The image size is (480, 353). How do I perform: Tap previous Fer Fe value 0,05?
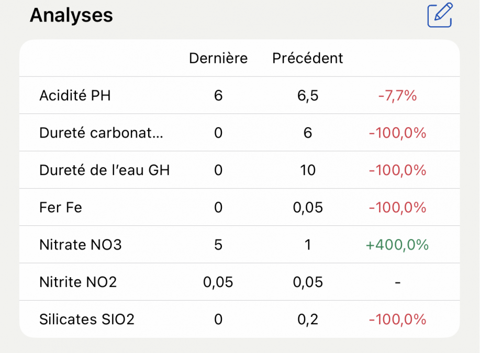(x=308, y=208)
